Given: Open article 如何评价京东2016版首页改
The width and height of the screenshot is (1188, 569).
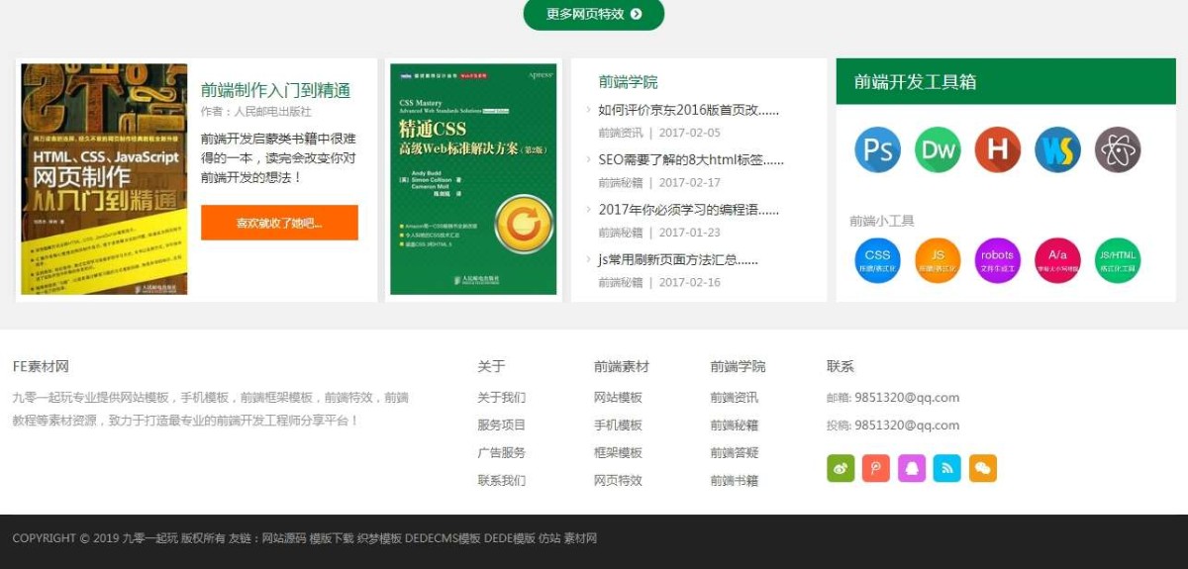Looking at the screenshot, I should pyautogui.click(x=688, y=111).
